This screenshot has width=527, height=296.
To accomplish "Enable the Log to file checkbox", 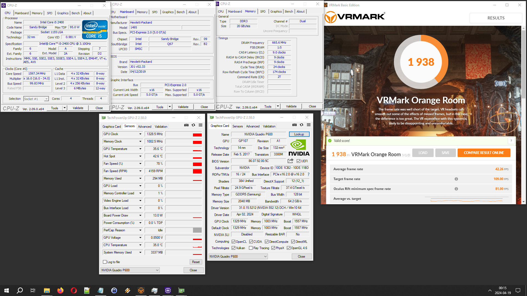I will pos(105,262).
